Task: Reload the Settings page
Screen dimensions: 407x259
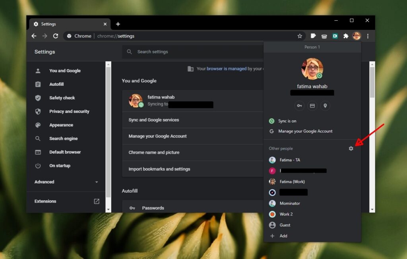Action: [x=56, y=36]
